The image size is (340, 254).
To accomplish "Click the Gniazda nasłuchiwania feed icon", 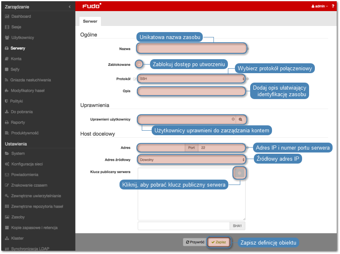I will coord(7,80).
